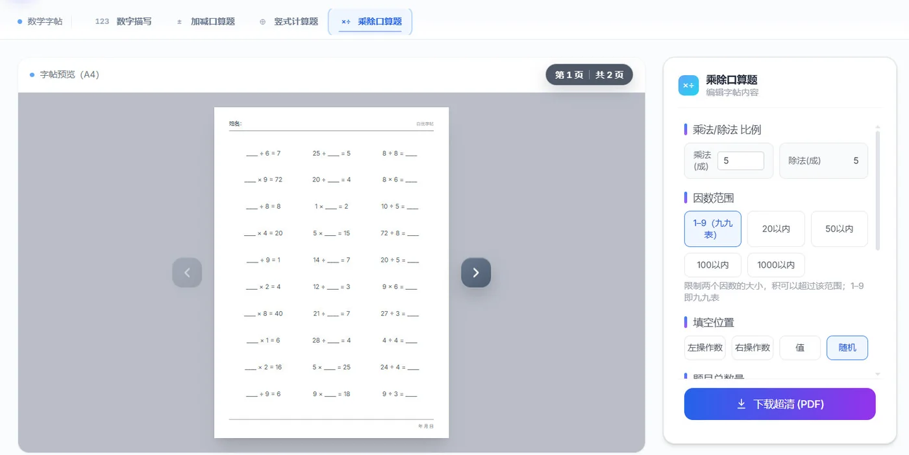Select the 乘除口算题 tab

pyautogui.click(x=371, y=21)
